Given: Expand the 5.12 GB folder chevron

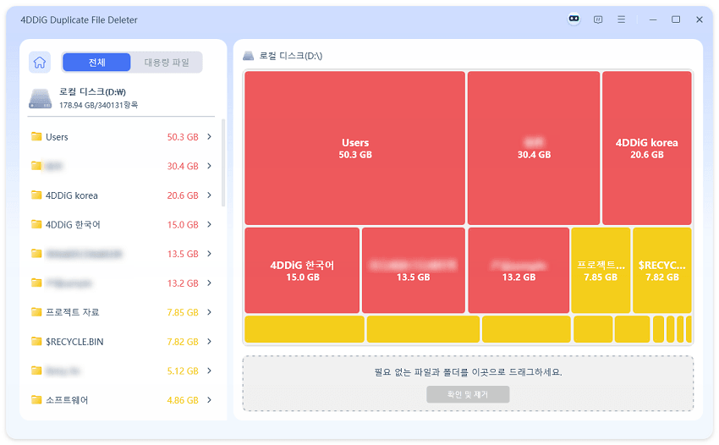Looking at the screenshot, I should coord(209,371).
